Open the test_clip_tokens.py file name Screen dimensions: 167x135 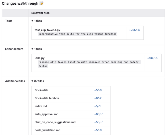tap(47, 30)
